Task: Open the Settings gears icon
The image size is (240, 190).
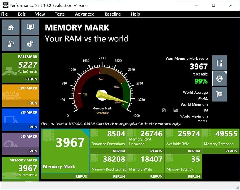Action: [x=30, y=44]
